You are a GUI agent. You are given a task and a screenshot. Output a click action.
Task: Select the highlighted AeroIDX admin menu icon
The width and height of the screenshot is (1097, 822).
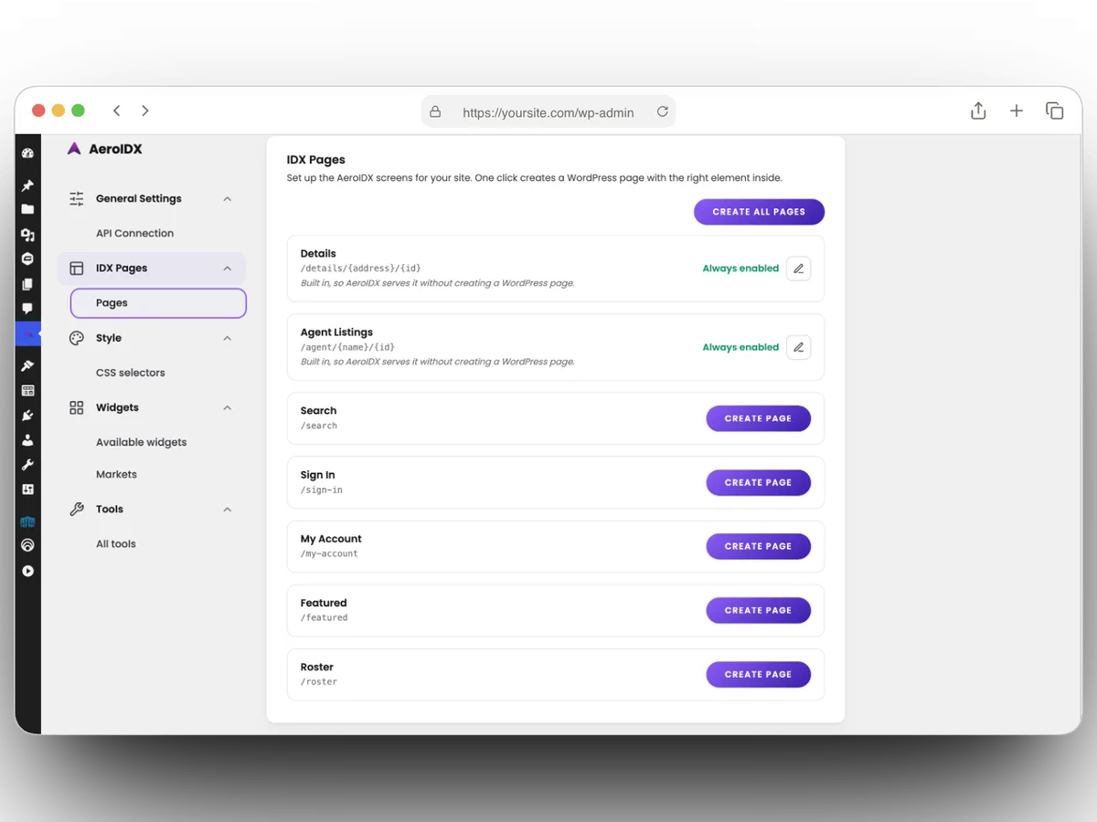click(x=27, y=333)
